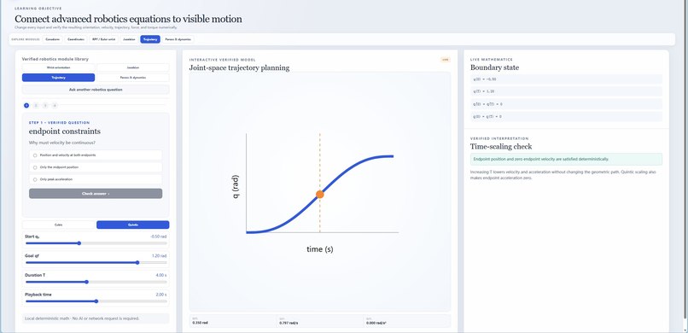Viewport: 688px width, 333px height.
Task: Click the 'endpoint constraints' question title
Action: pos(65,131)
